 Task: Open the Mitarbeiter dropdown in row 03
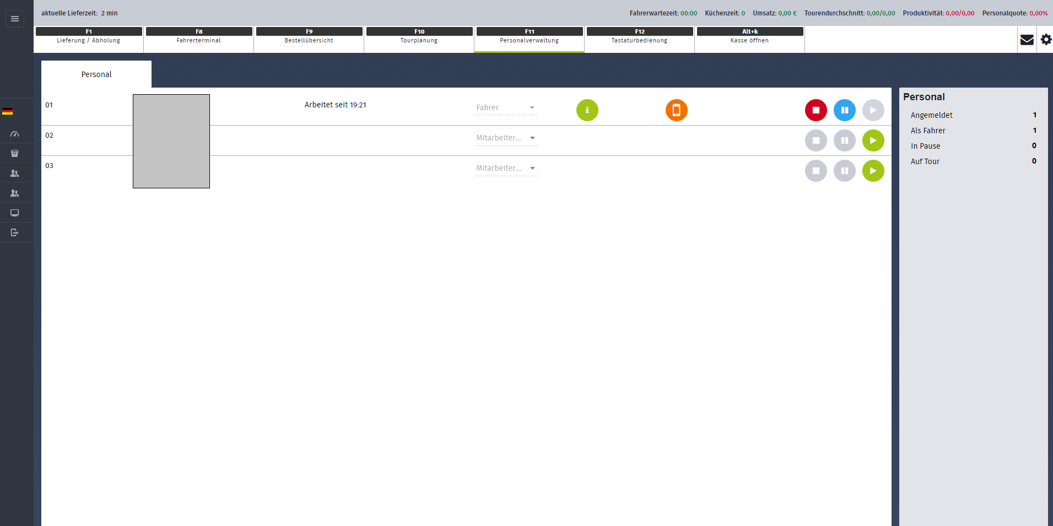pyautogui.click(x=506, y=169)
